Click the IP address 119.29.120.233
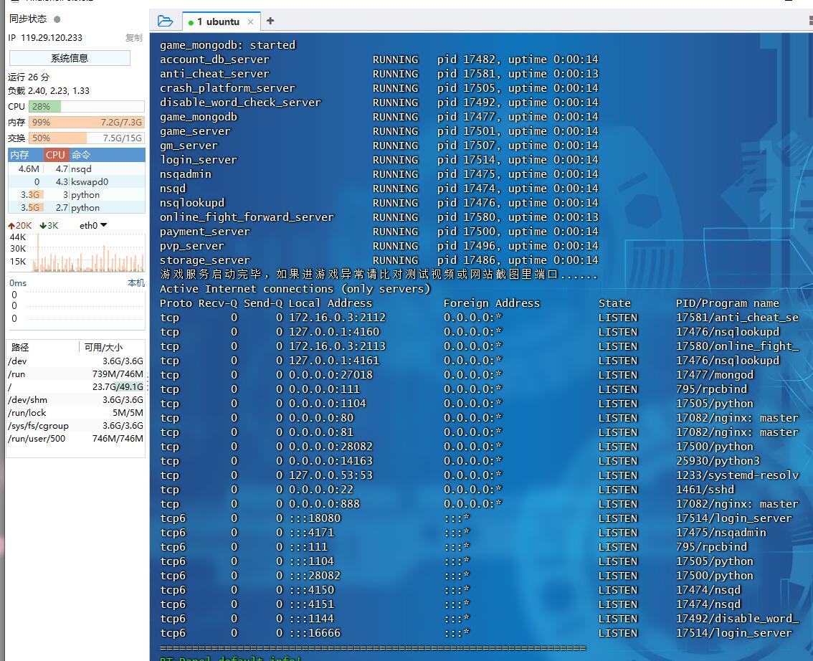This screenshot has height=661, width=813. [x=52, y=38]
